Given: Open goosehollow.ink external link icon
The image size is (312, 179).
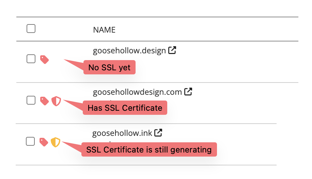Looking at the screenshot, I should 158,133.
